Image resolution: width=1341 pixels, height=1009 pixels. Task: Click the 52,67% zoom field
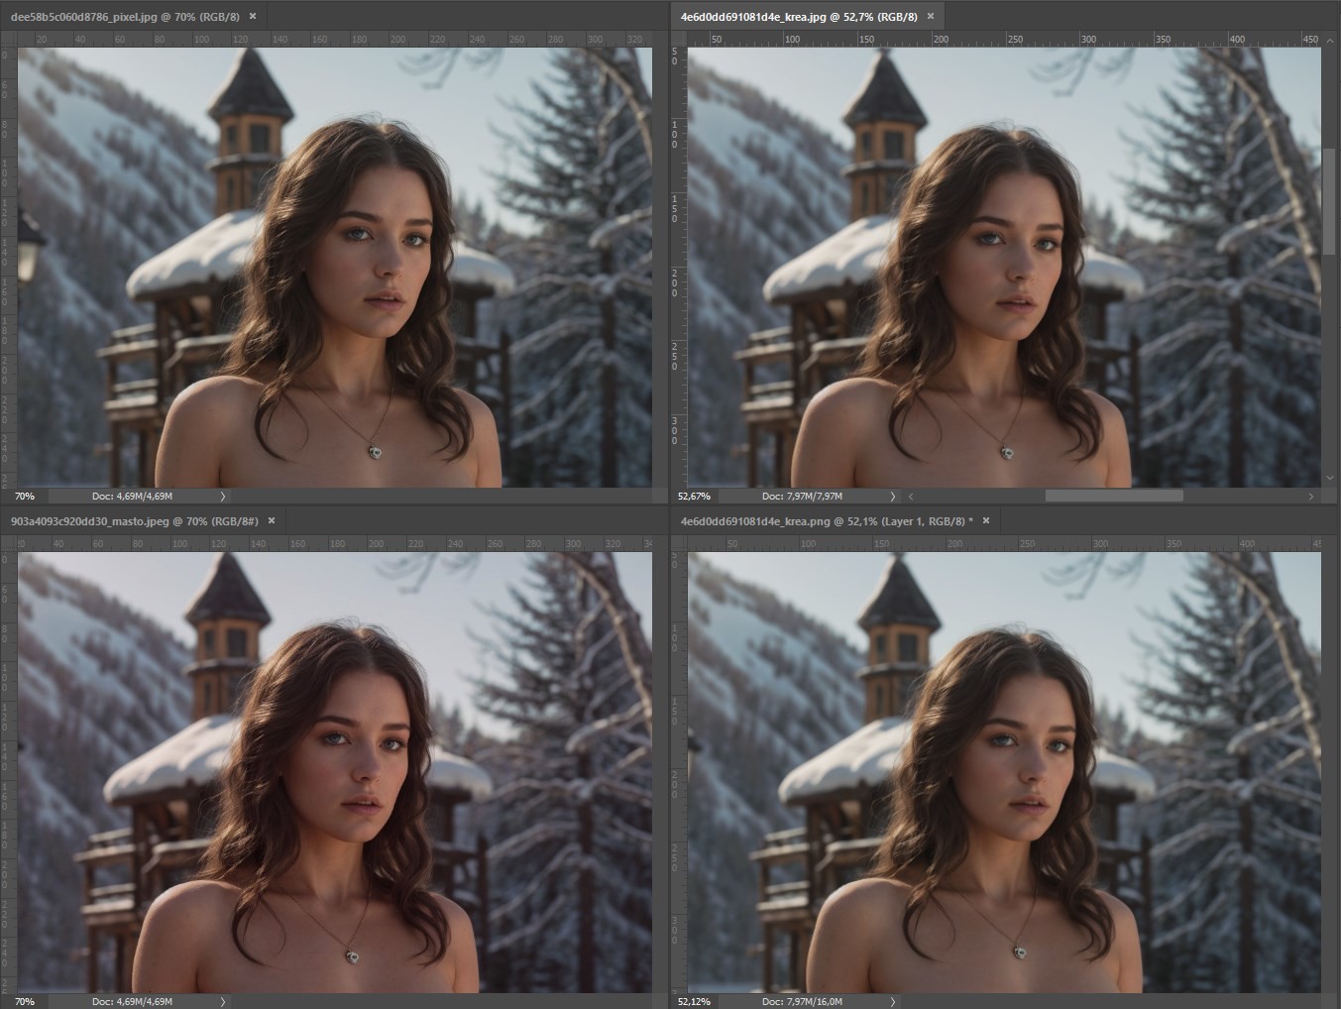[x=696, y=496]
